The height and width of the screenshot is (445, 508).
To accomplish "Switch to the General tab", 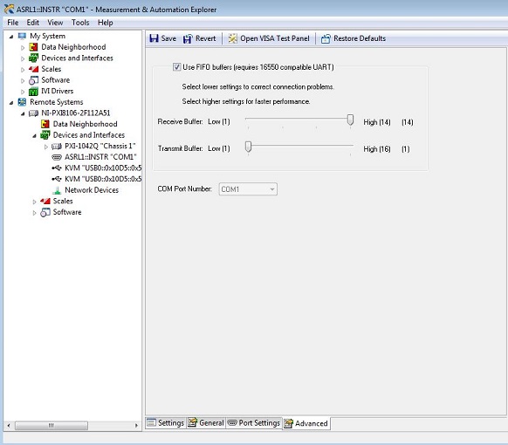I will click(x=206, y=423).
